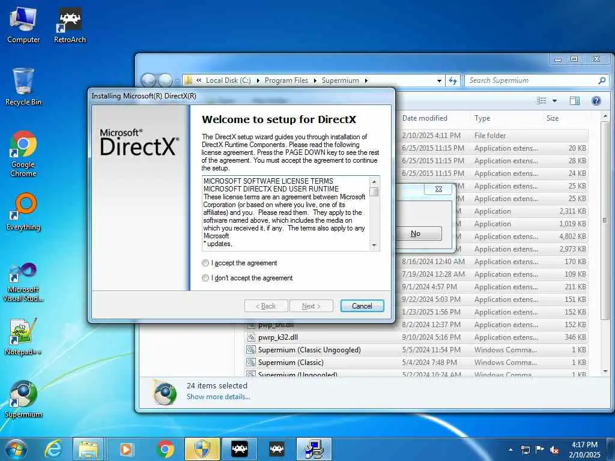Click the '4,802 KB' size cell
615x461 pixels.
(572, 237)
